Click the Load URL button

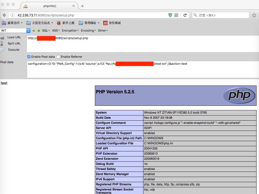14,38
